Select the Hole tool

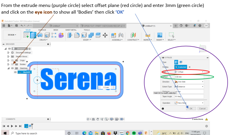pyautogui.click(x=47, y=35)
